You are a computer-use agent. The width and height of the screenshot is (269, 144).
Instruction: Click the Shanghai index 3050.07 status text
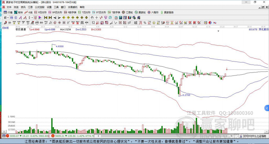[x=14, y=136]
